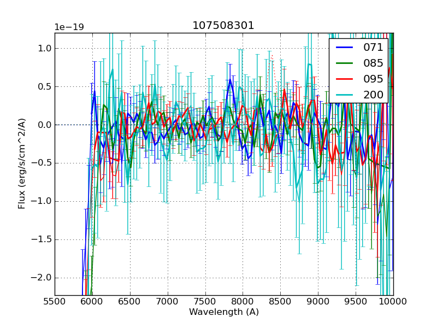Viewport: 437px width, 328px height.
Task: Click the 8500 x-axis tick label
Action: (280, 301)
